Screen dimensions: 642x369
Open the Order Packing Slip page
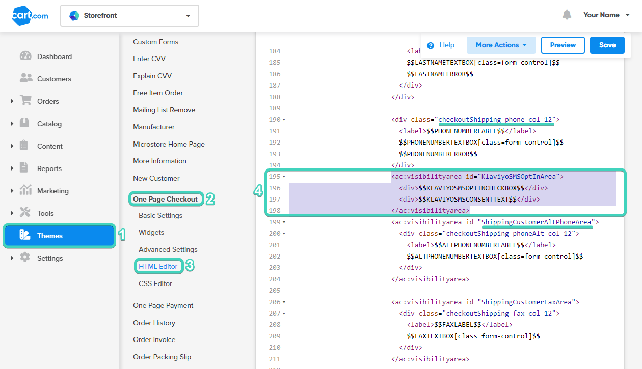[x=162, y=357]
